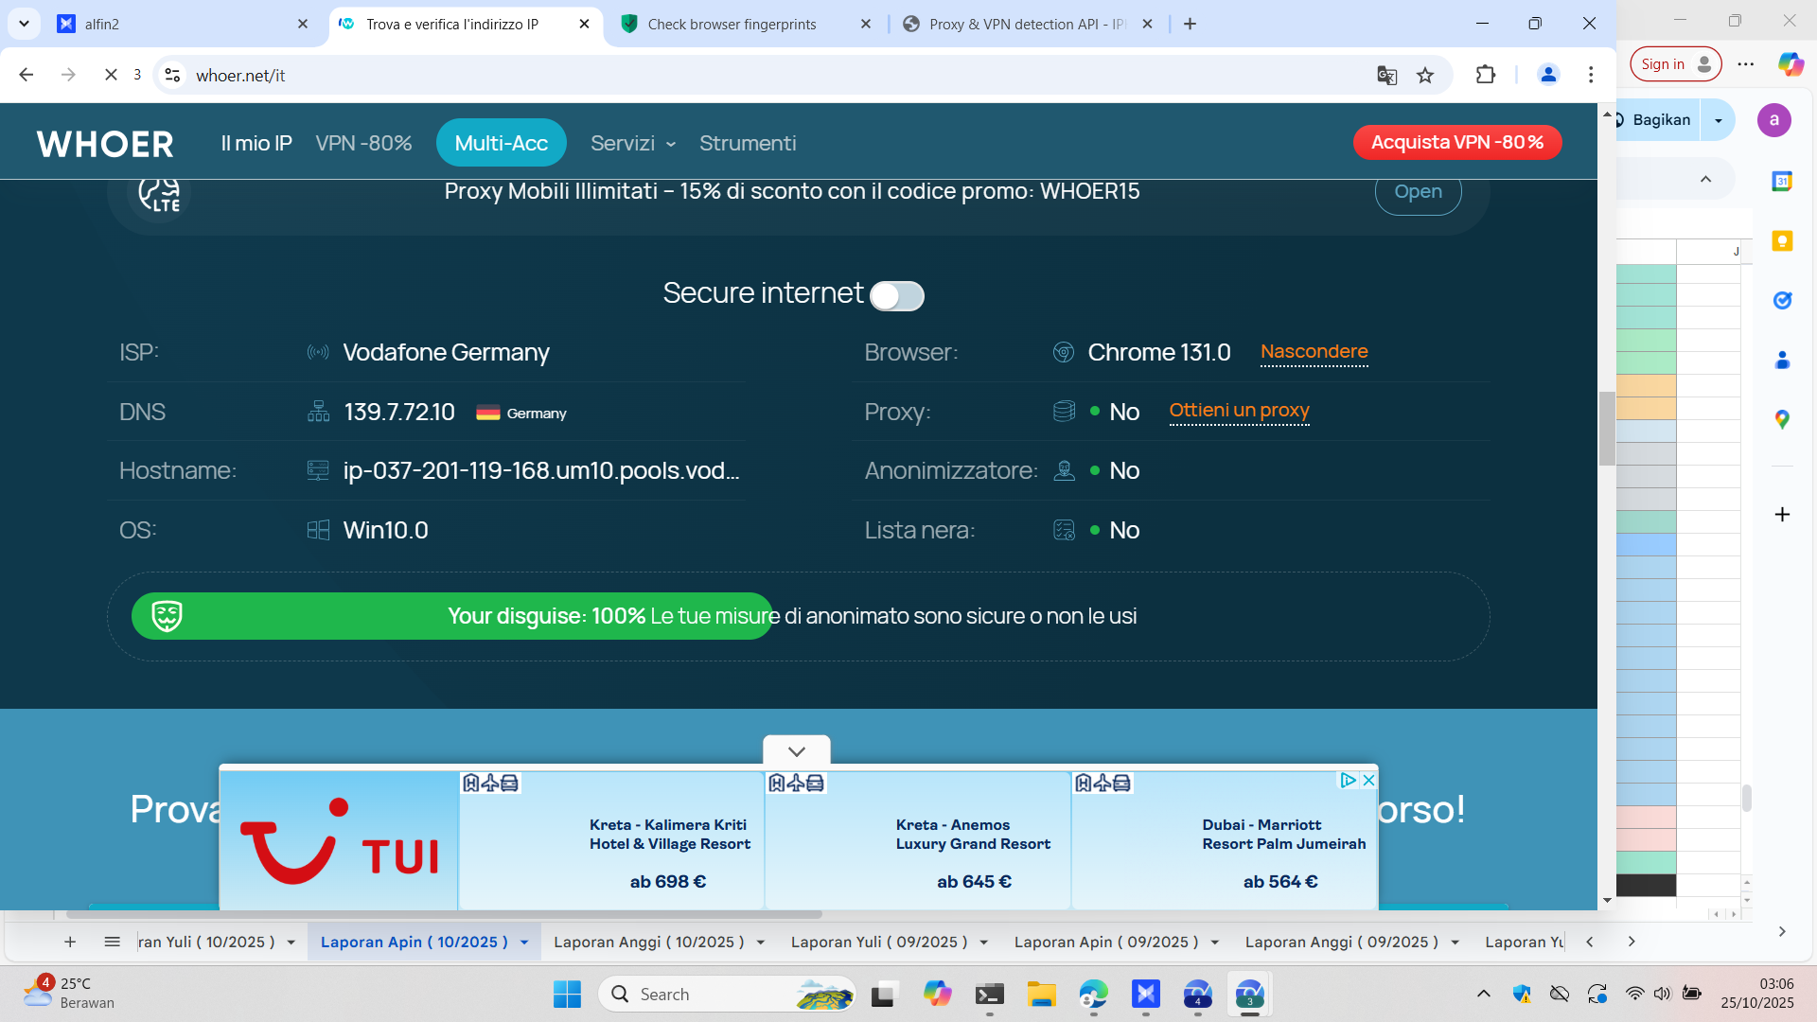The image size is (1817, 1022).
Task: Collapse the Sheets toolbar chevron
Action: point(1705,180)
